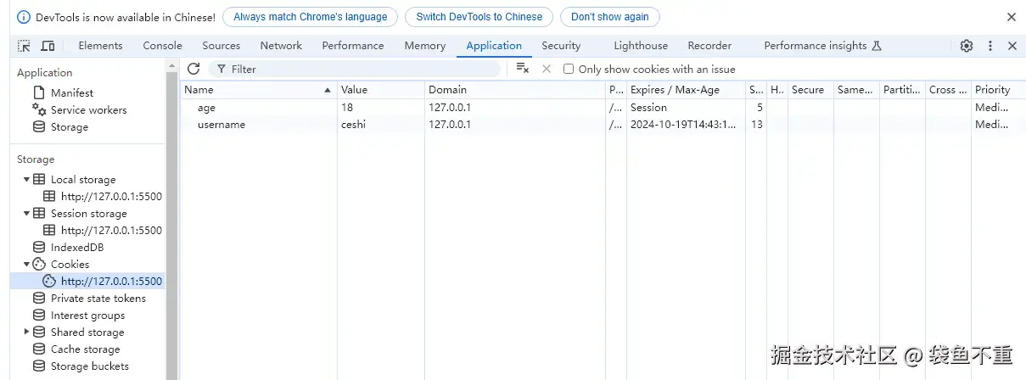This screenshot has height=380, width=1026.
Task: Click the Local storage table icon
Action: coord(39,179)
